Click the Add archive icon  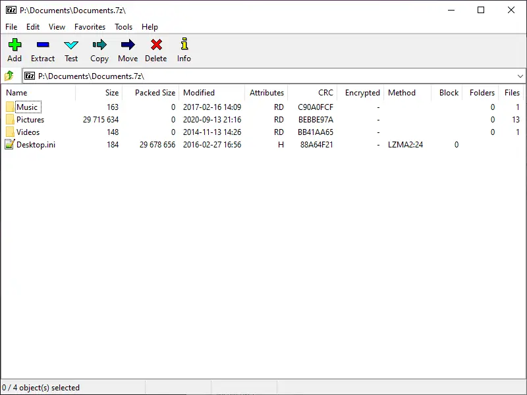(14, 46)
